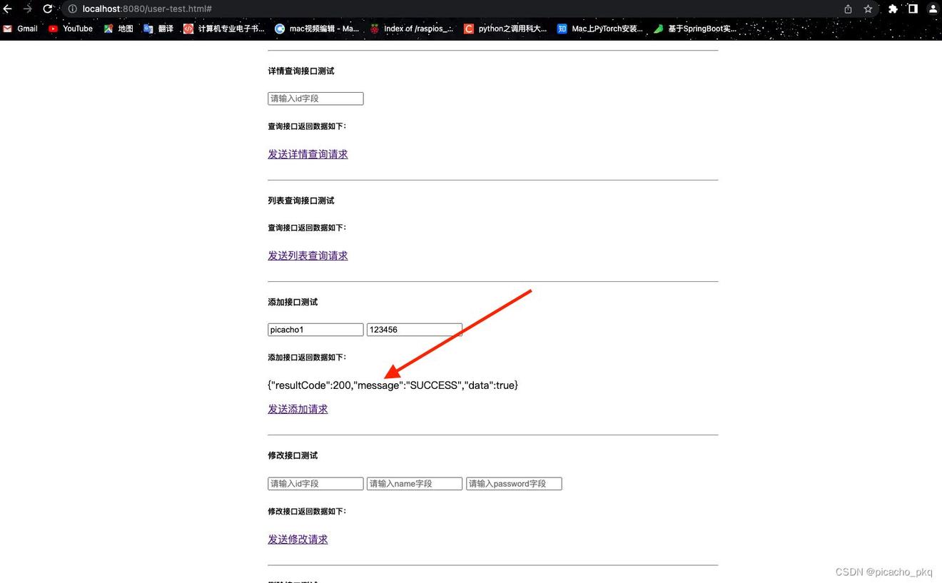The width and height of the screenshot is (942, 583).
Task: Reload the page with the refresh icon
Action: click(x=48, y=9)
